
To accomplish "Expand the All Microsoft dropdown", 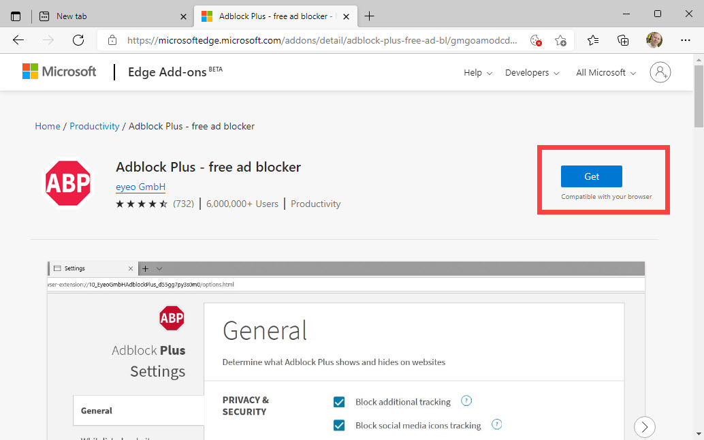I will pos(605,73).
